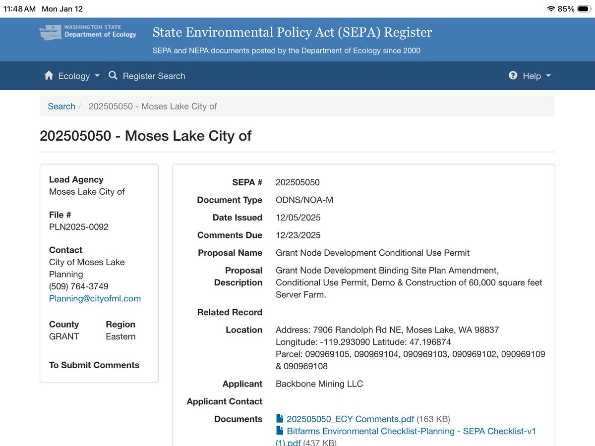Image resolution: width=595 pixels, height=446 pixels.
Task: Click the status bar time 11:48 AM
Action: point(19,9)
